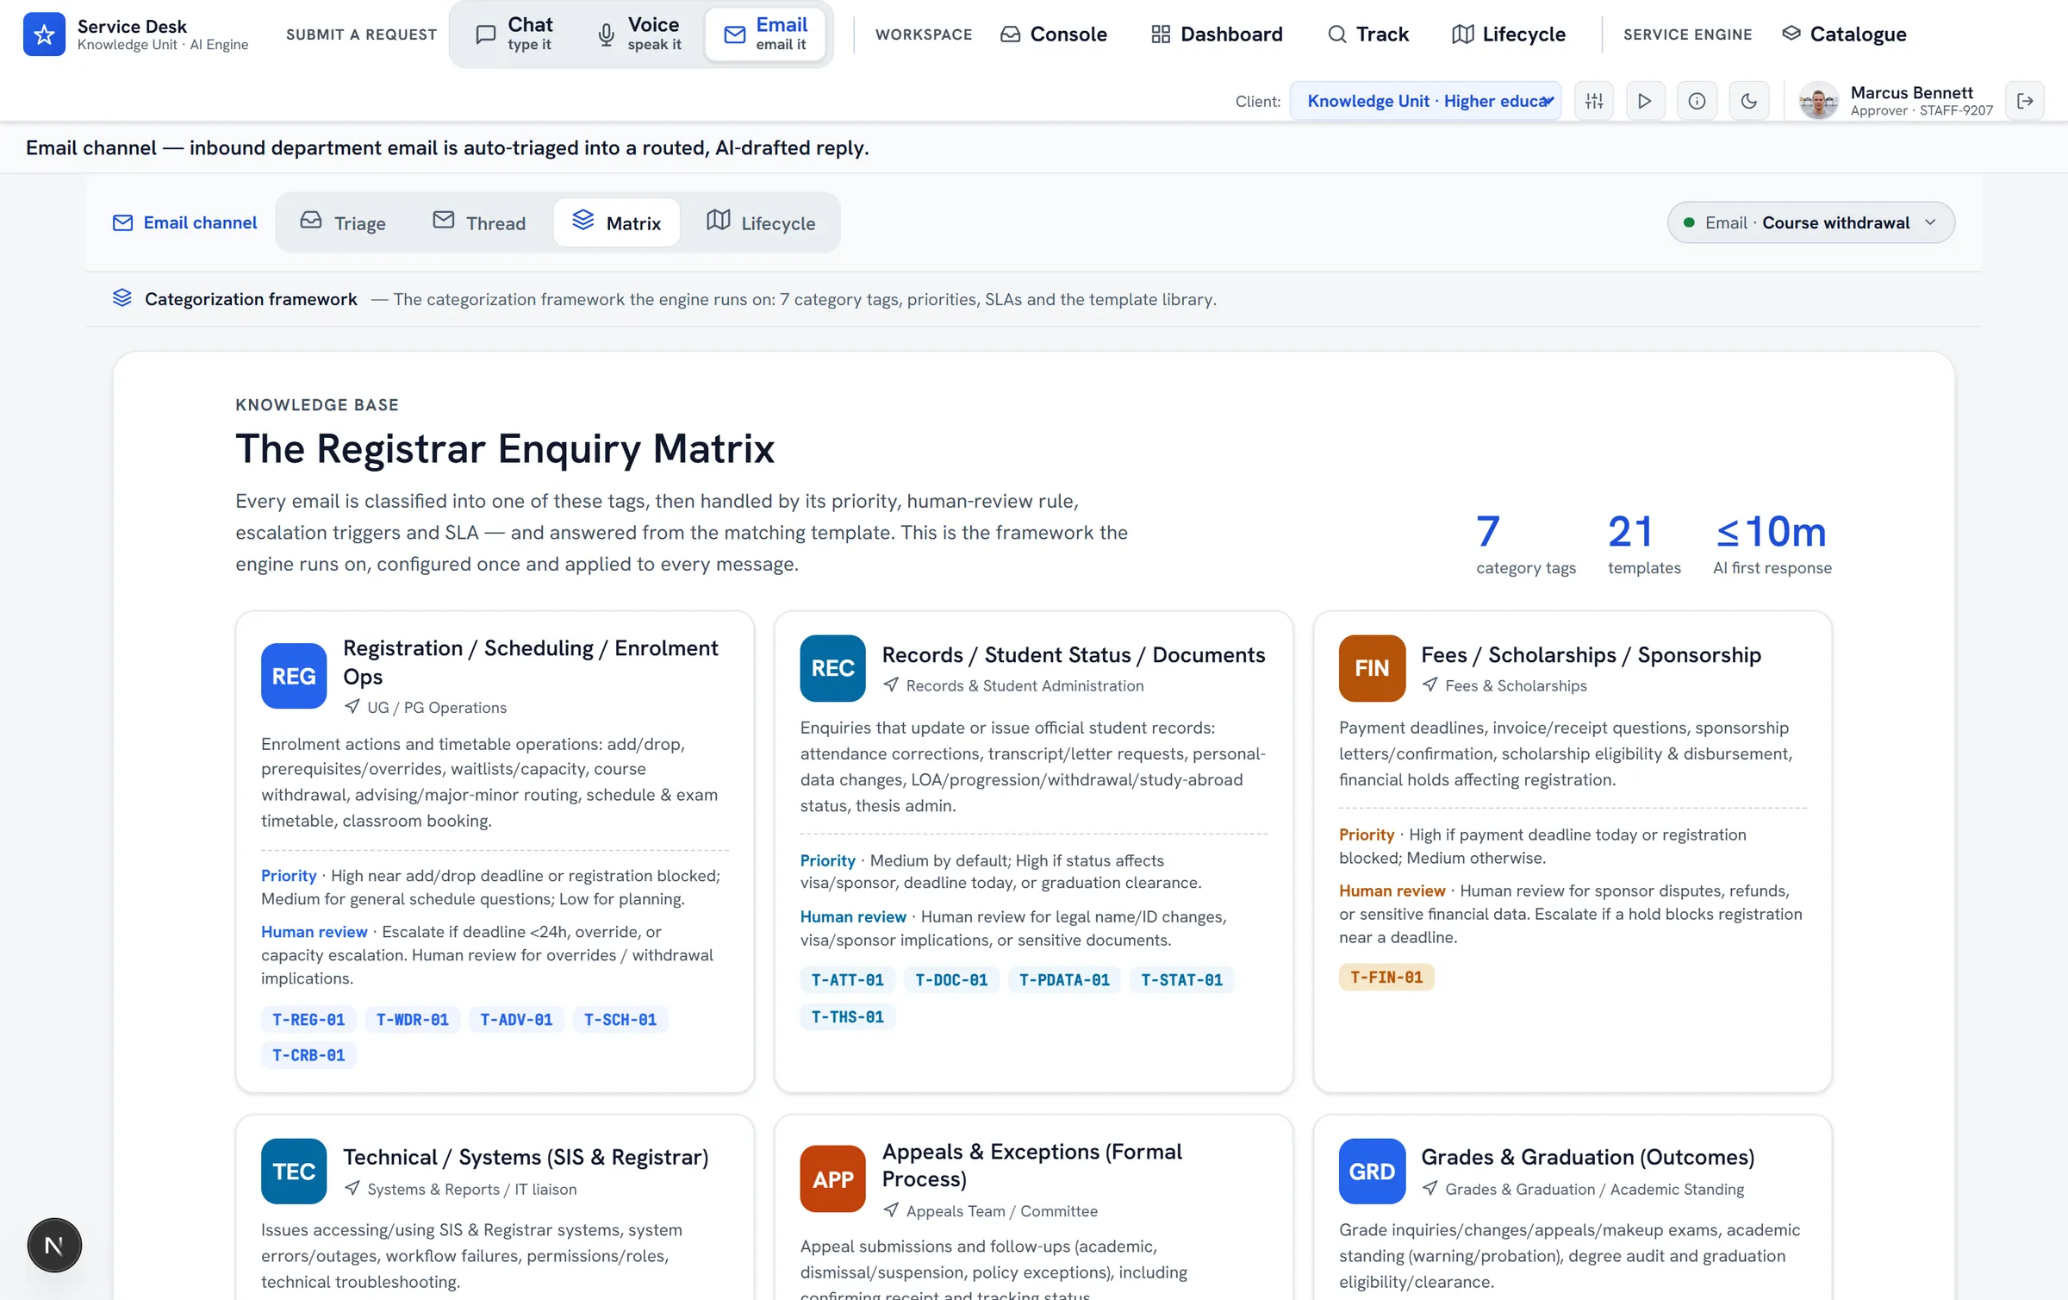
Task: Click the round N floating button
Action: click(x=54, y=1245)
